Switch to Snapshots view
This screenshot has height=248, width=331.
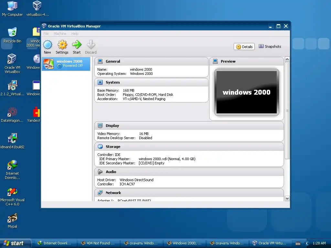pos(270,46)
